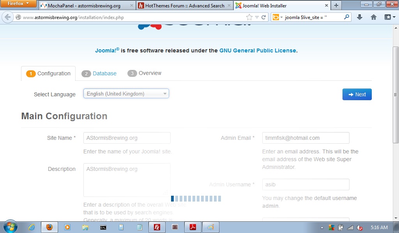Switch to the Database installer step tab
This screenshot has width=399, height=233.
point(99,73)
